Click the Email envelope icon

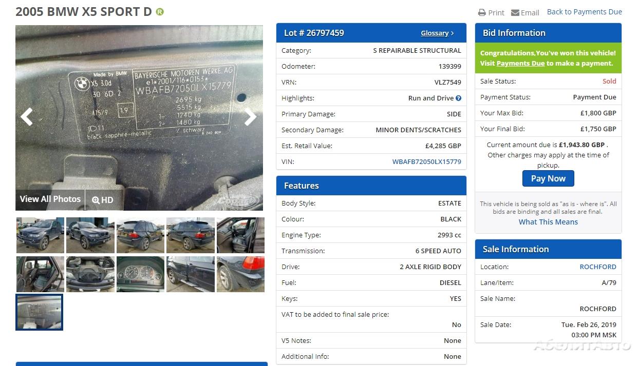(515, 12)
